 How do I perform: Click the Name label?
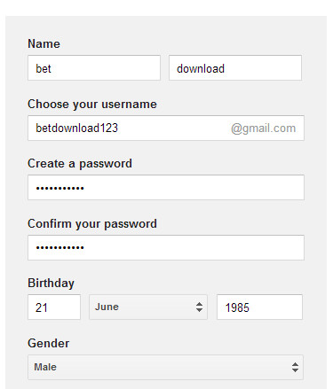[x=44, y=43]
